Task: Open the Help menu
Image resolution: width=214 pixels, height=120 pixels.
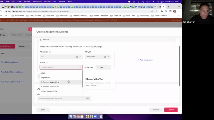Action: 70,1
